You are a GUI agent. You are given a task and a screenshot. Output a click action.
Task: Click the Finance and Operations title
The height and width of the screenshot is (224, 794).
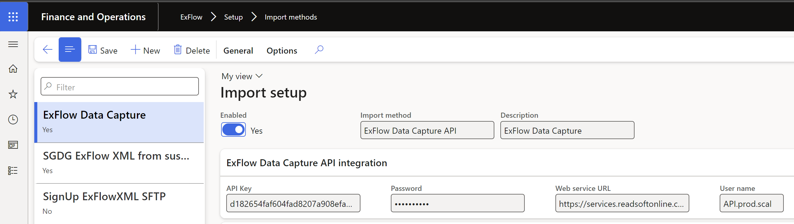93,17
